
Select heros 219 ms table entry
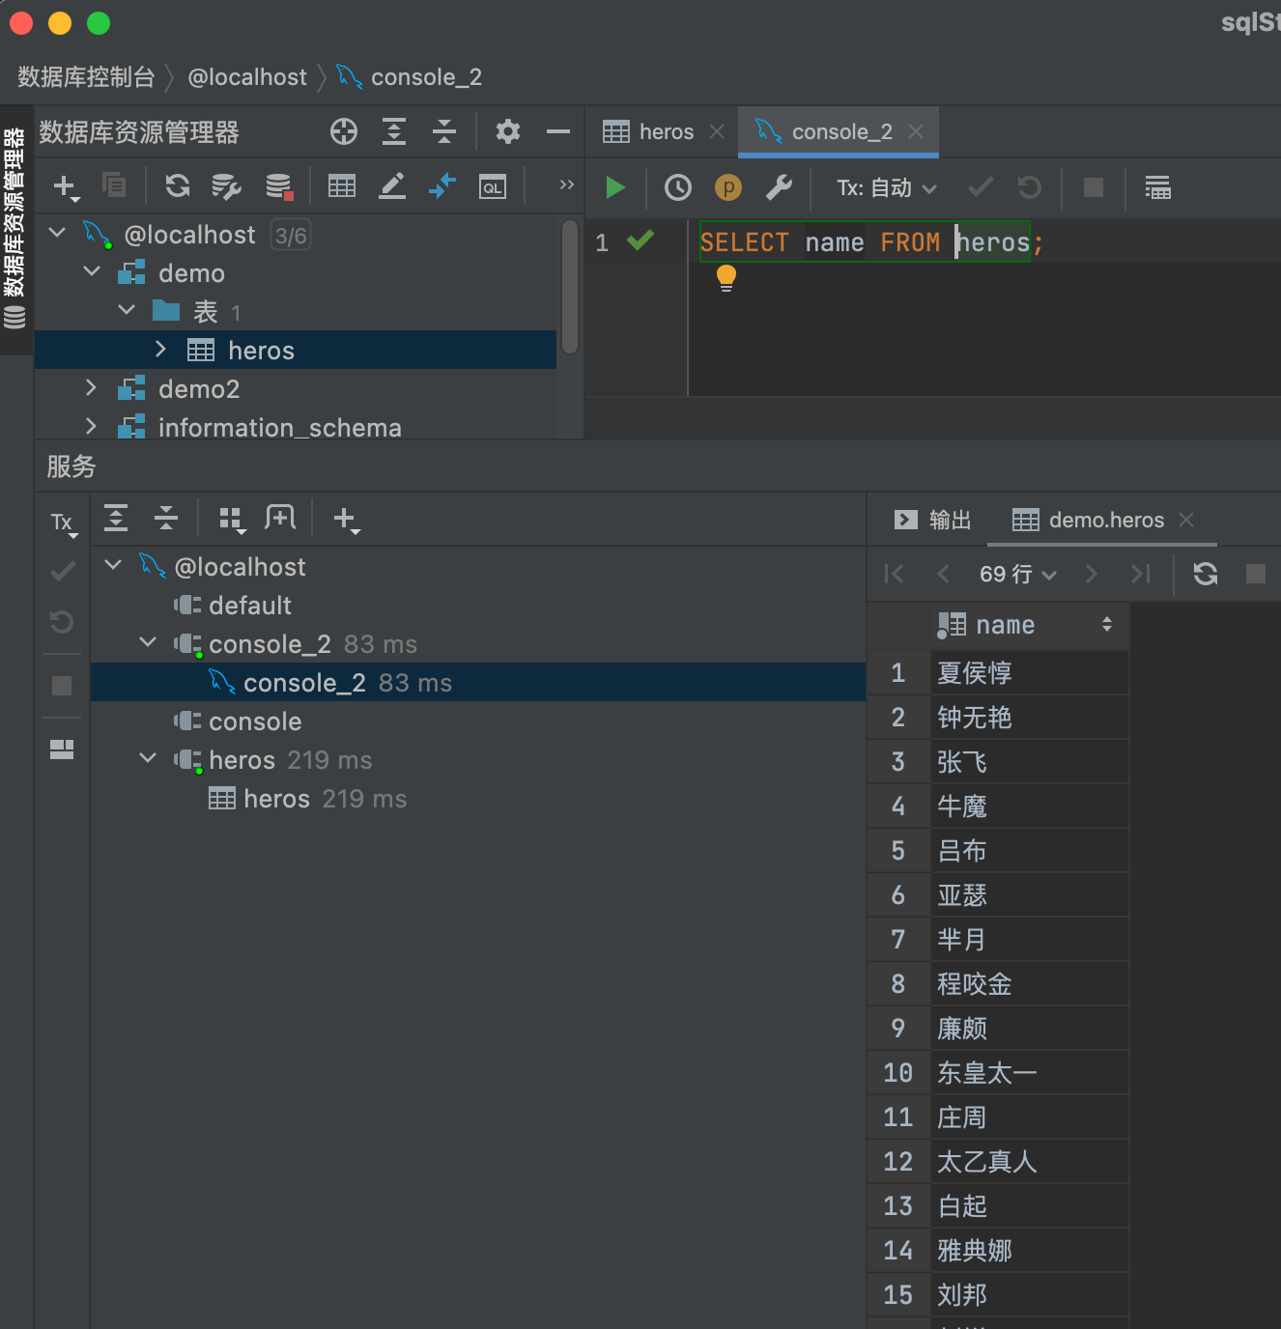(308, 799)
